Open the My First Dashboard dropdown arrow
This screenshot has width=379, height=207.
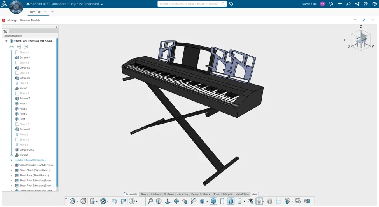click(102, 4)
